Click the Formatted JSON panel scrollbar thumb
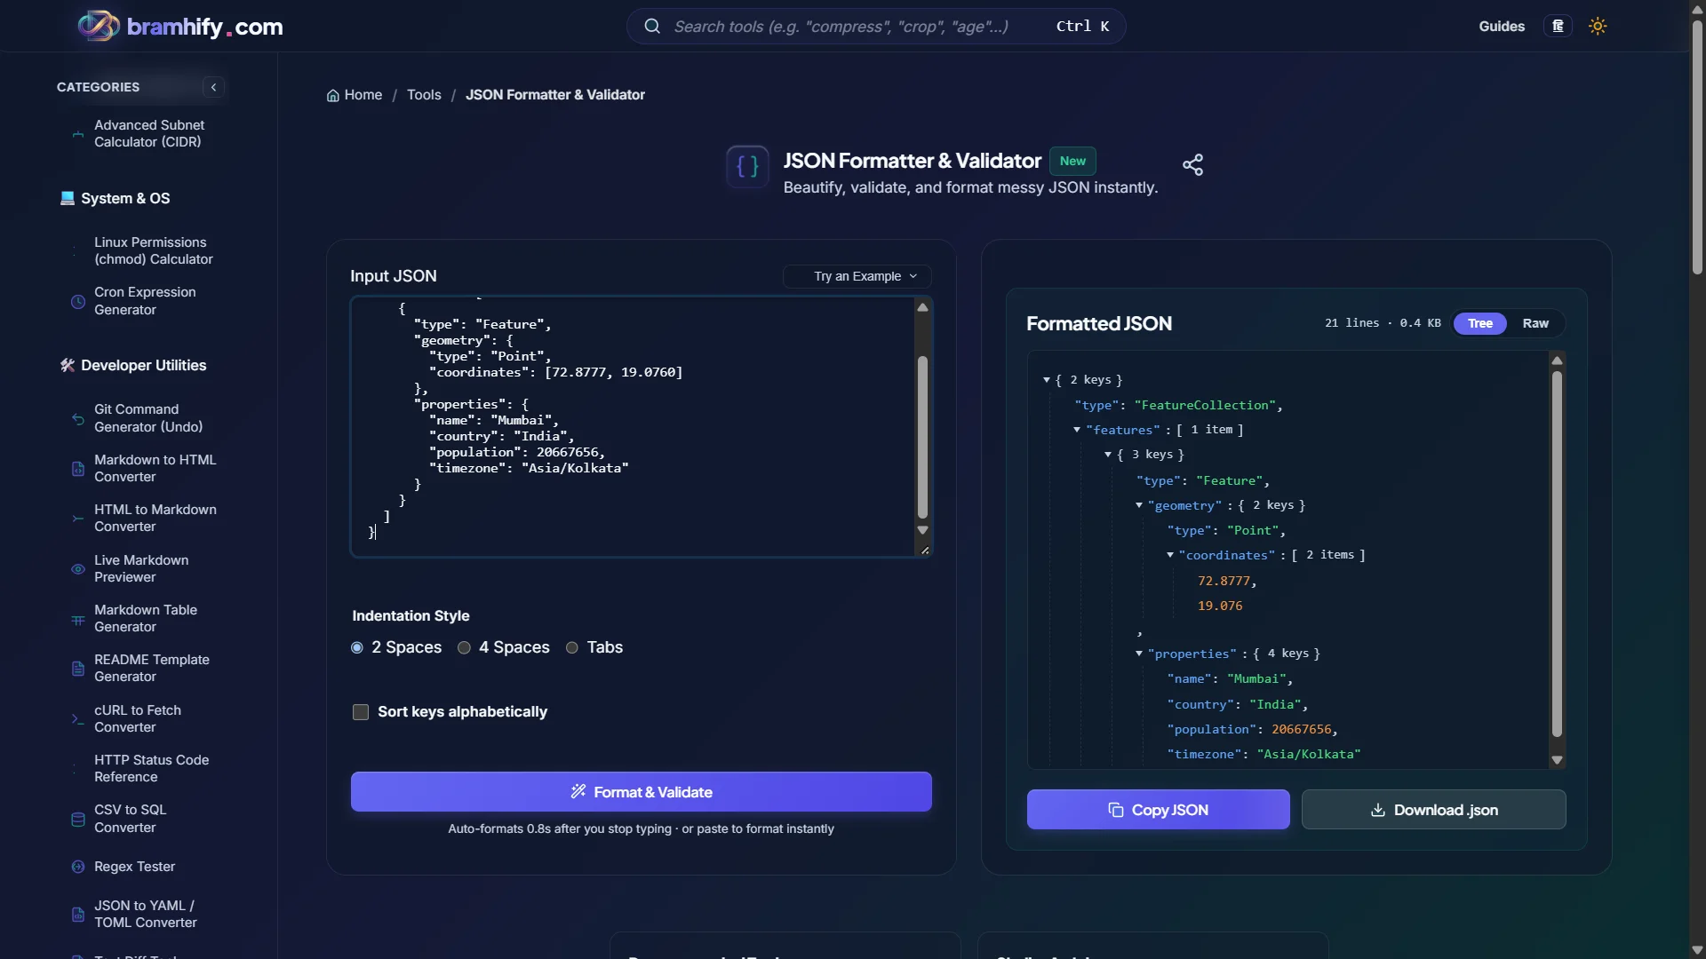The width and height of the screenshot is (1706, 959). 1556,553
